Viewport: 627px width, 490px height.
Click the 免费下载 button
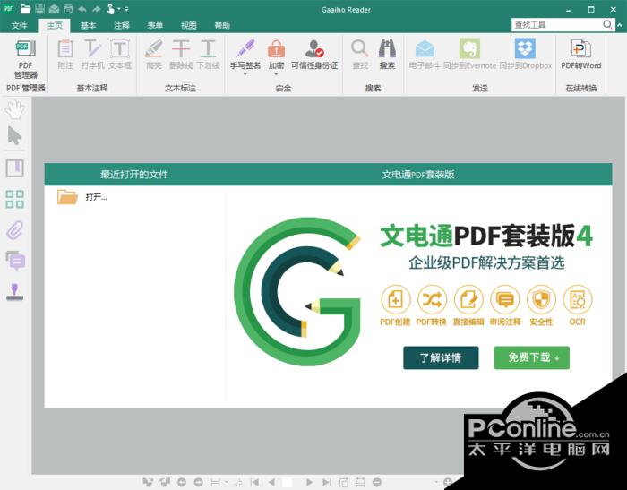coord(532,357)
